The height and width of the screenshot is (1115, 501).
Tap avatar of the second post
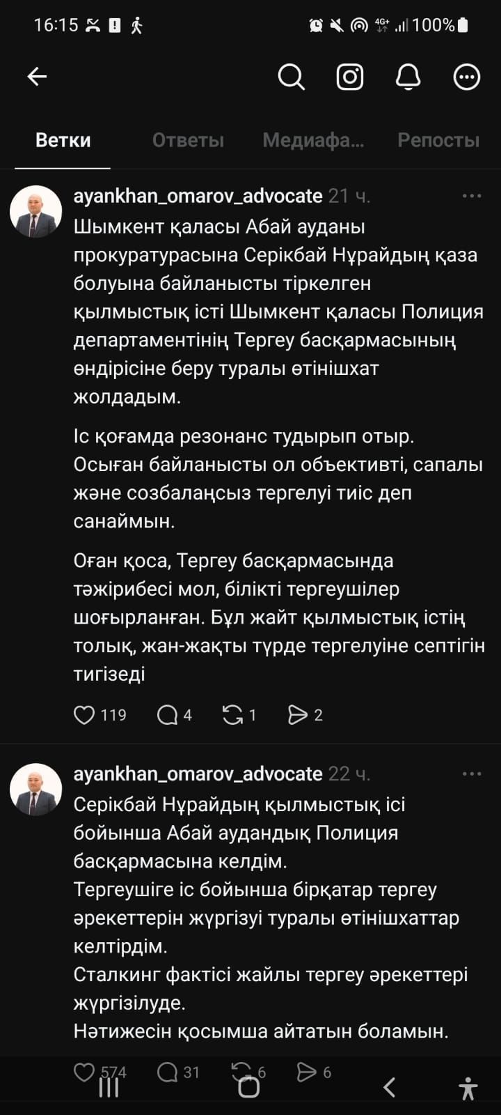tap(35, 790)
